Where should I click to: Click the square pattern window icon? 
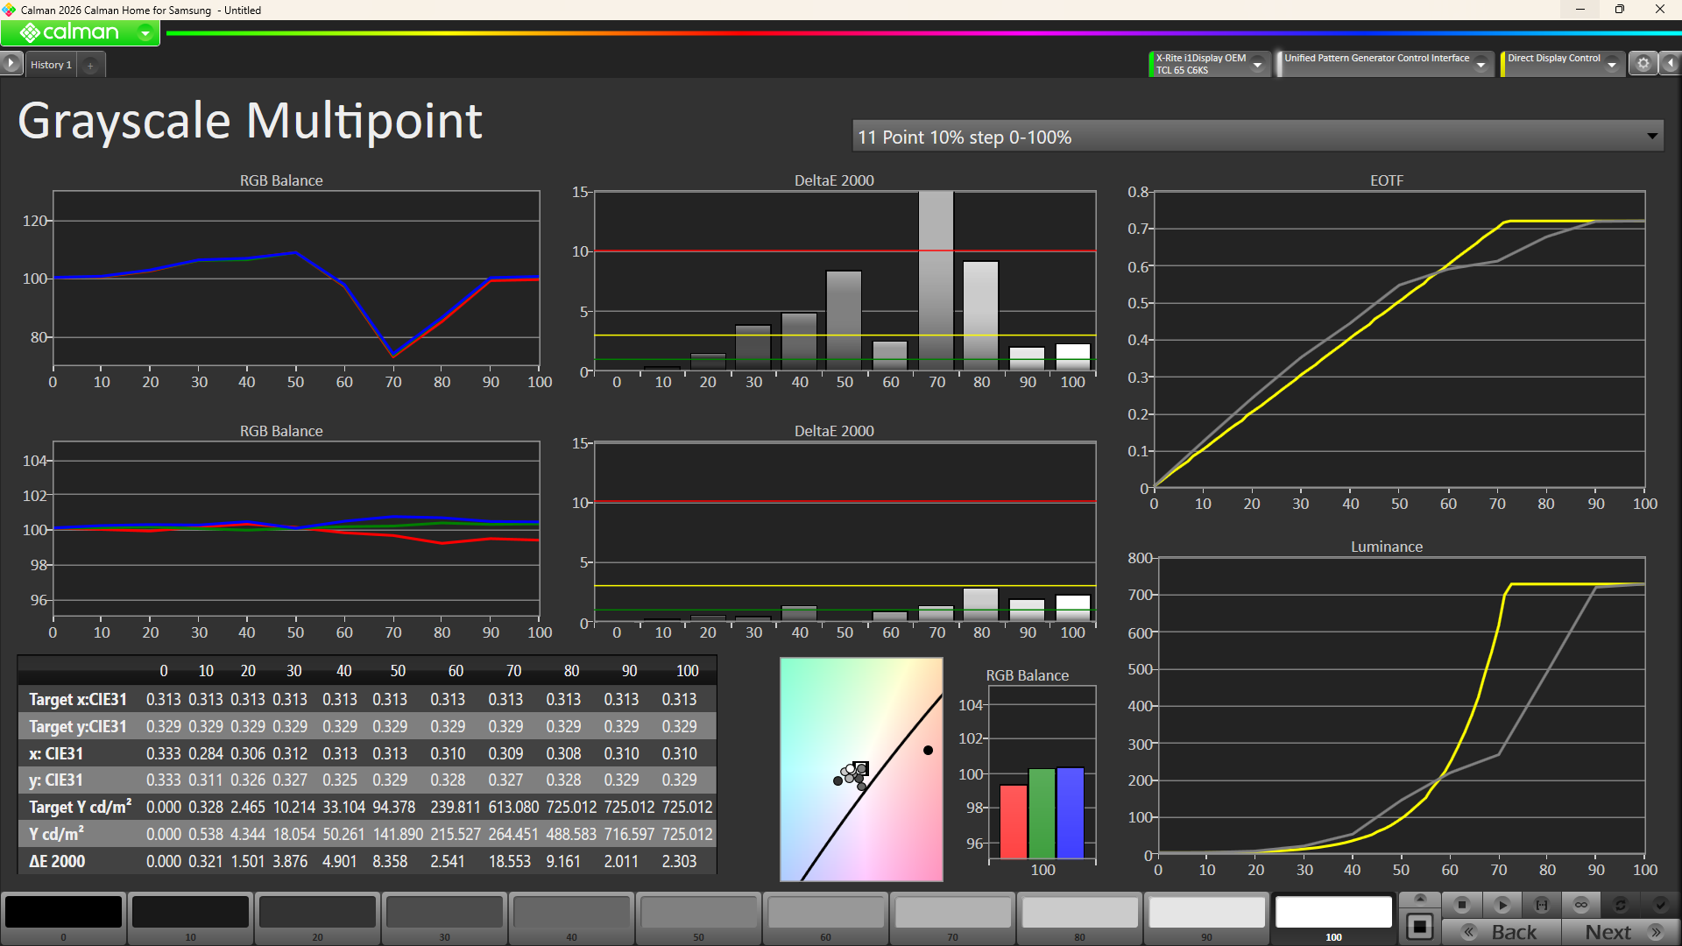coord(1420,927)
